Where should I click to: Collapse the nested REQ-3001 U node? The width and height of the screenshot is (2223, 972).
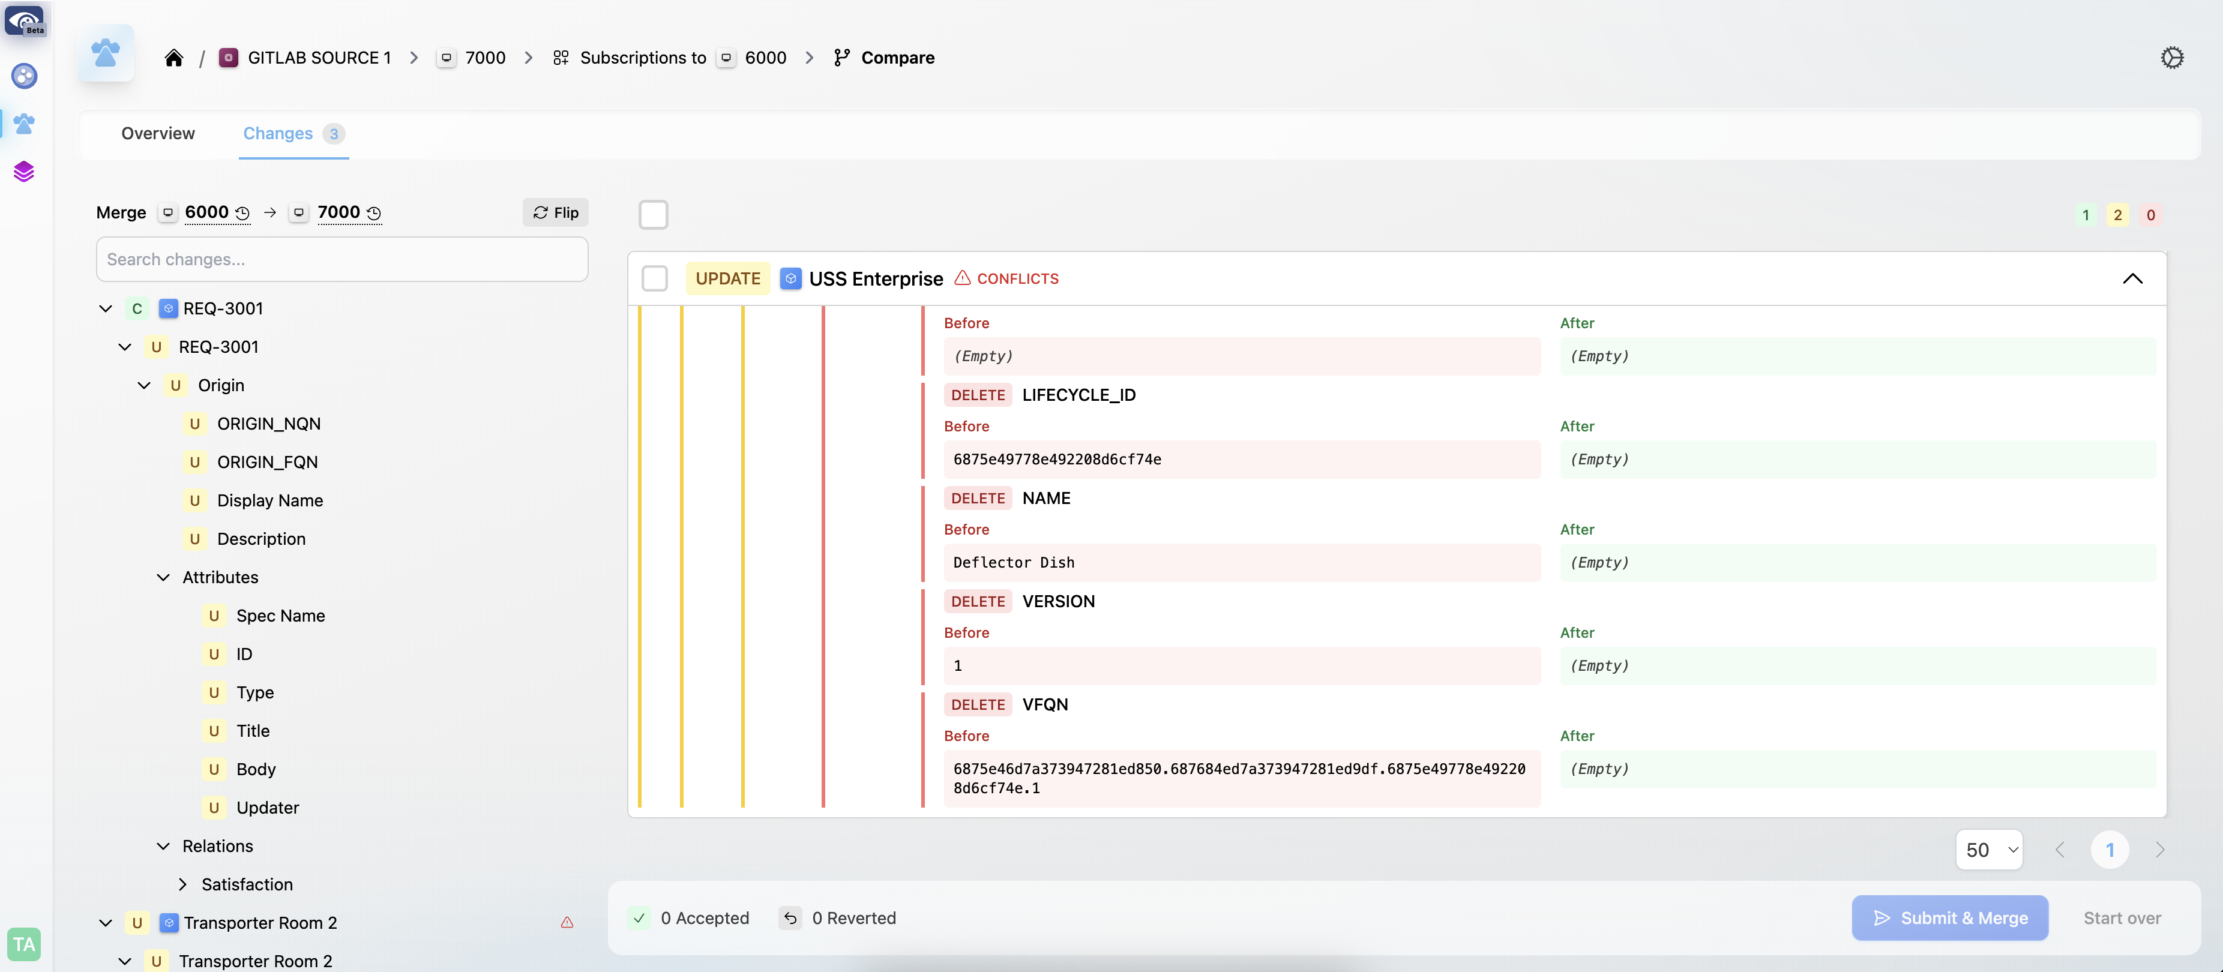(x=125, y=347)
